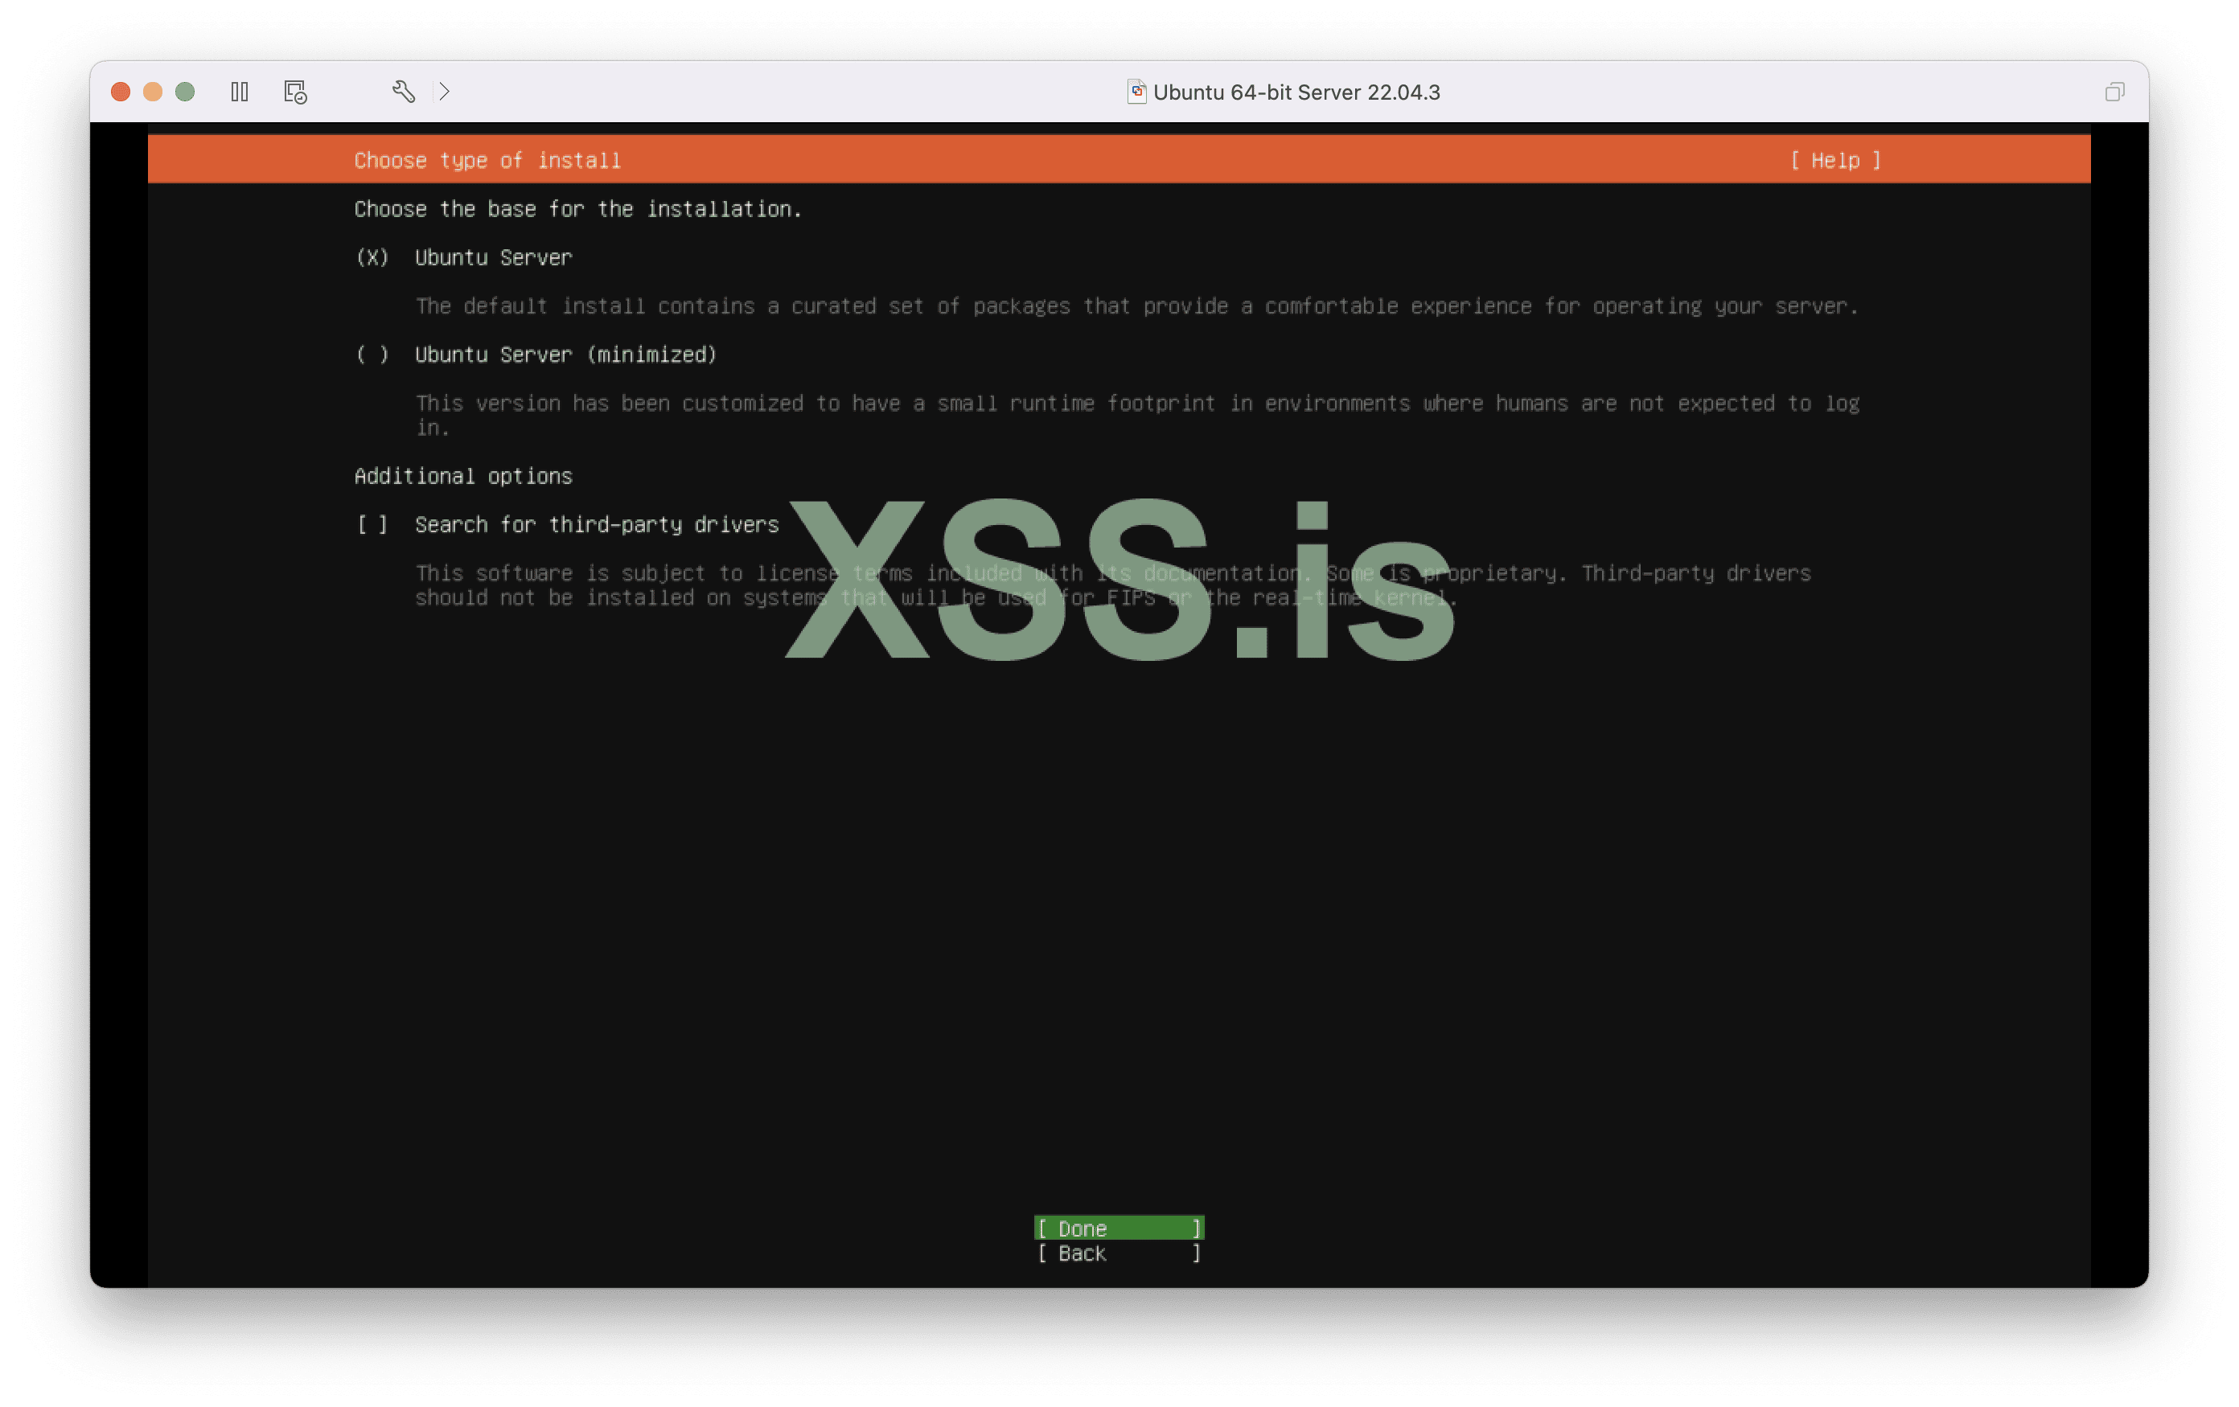Pause the virtual machine

pos(239,92)
